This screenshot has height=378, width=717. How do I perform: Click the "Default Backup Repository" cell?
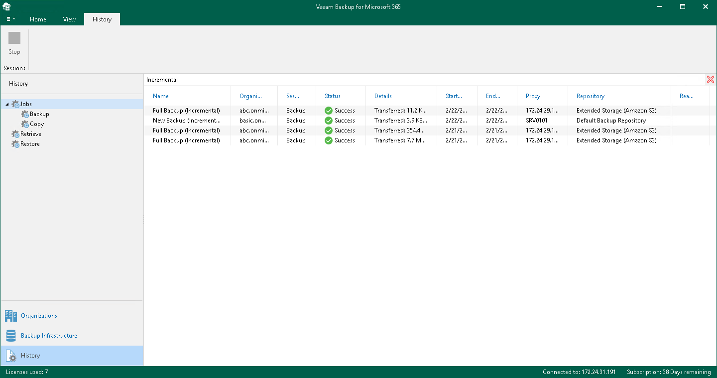pos(611,121)
